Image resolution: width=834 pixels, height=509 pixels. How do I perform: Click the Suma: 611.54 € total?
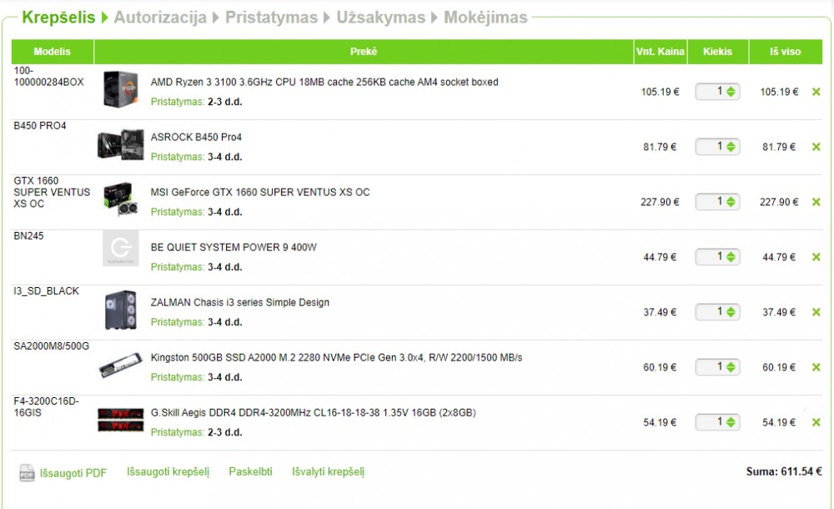click(784, 471)
